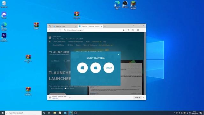Screen dimensions: 204x115
Task: Choose the Linux platform button
Action: click(x=109, y=68)
